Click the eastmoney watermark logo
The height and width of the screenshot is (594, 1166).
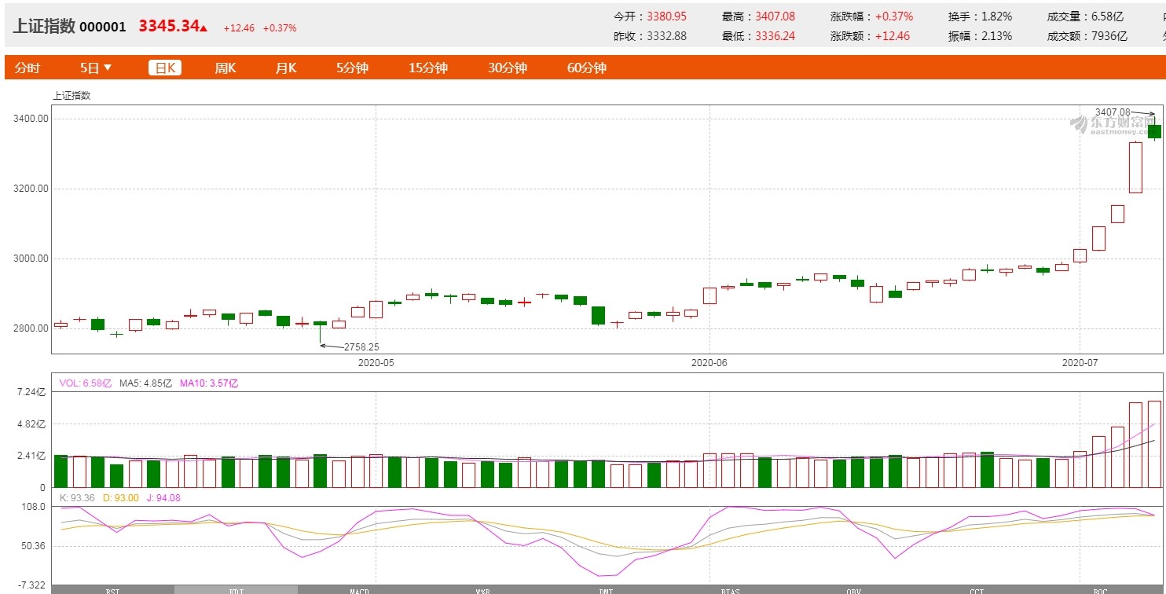(1114, 126)
